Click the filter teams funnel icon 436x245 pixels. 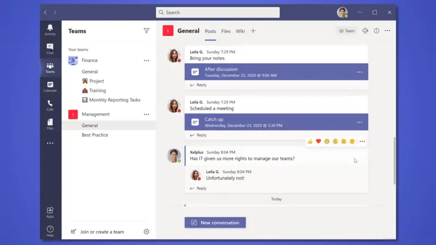[x=146, y=31]
